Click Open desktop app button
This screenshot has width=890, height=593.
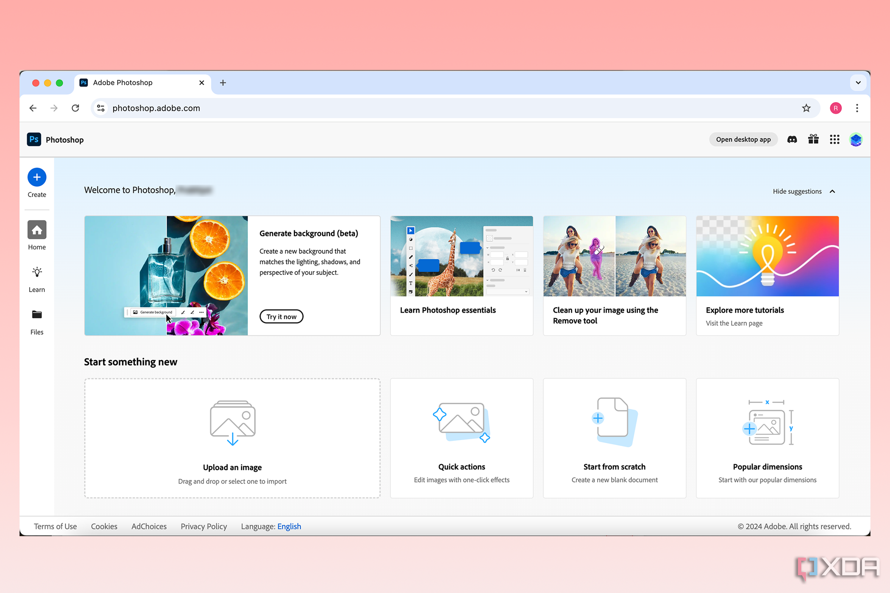tap(743, 139)
